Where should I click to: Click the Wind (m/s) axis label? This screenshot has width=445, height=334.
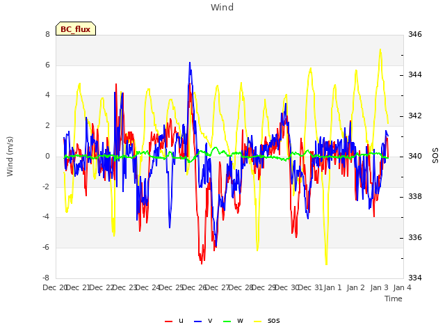point(10,157)
